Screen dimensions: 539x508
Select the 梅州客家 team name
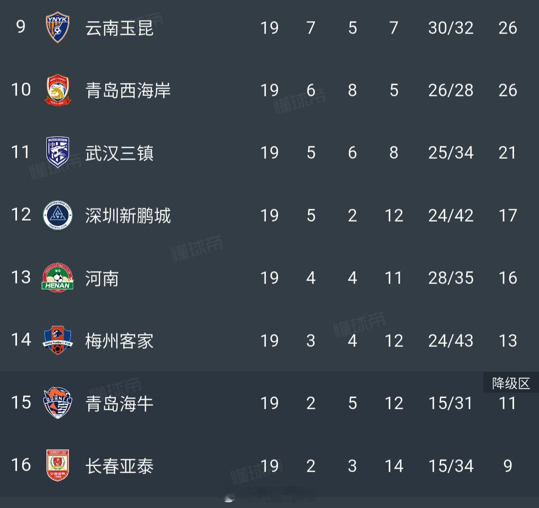(x=119, y=341)
